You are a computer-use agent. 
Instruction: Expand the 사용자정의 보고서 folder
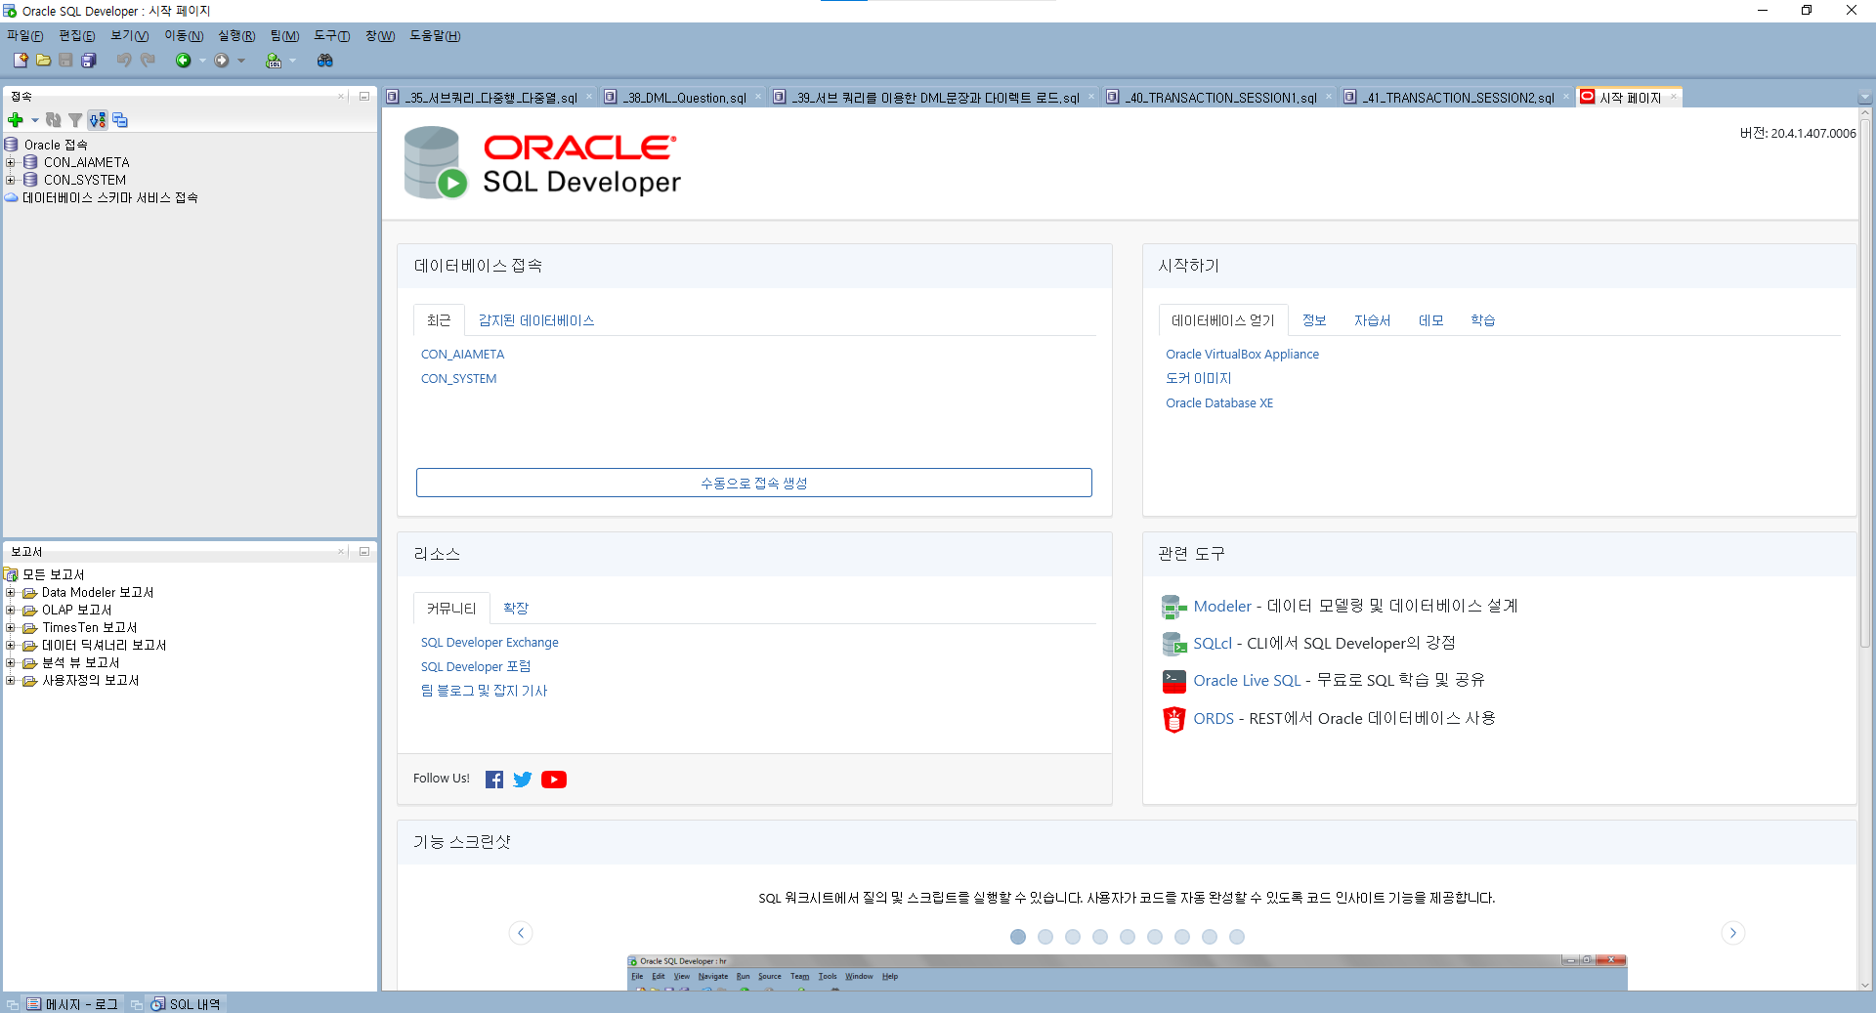tap(10, 680)
